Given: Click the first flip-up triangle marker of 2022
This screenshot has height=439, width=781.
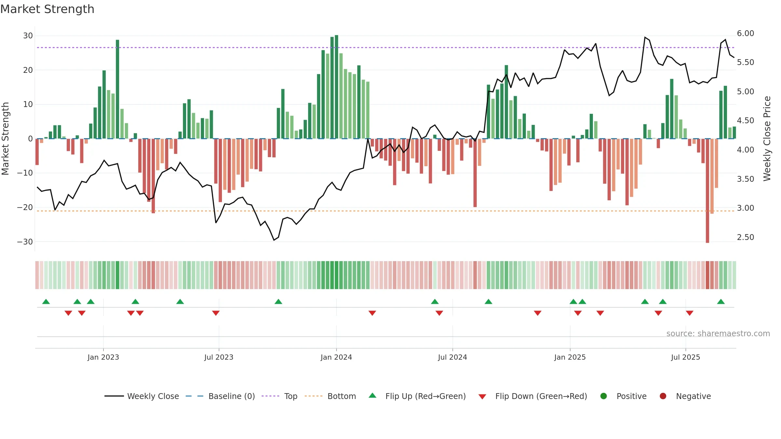Looking at the screenshot, I should [46, 301].
